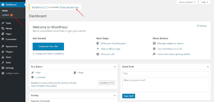Collapse the Quick Draft panel
Image resolution: width=214 pixels, height=102 pixels.
click(x=208, y=67)
